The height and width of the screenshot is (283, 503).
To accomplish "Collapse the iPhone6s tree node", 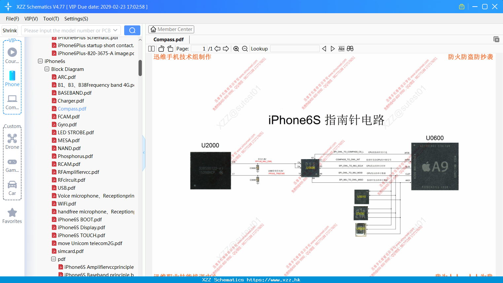I will [x=40, y=61].
